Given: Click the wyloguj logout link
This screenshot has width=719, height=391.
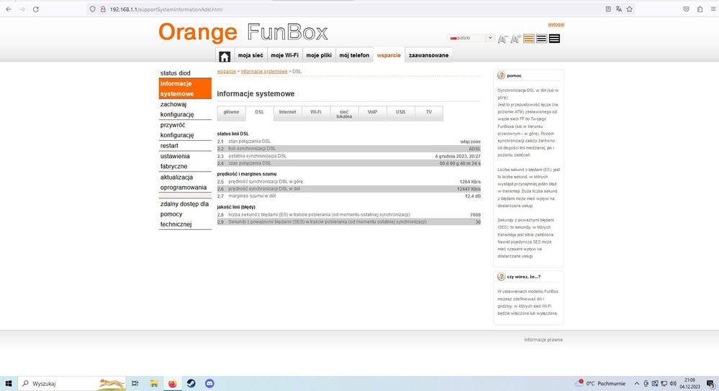Looking at the screenshot, I should 556,24.
